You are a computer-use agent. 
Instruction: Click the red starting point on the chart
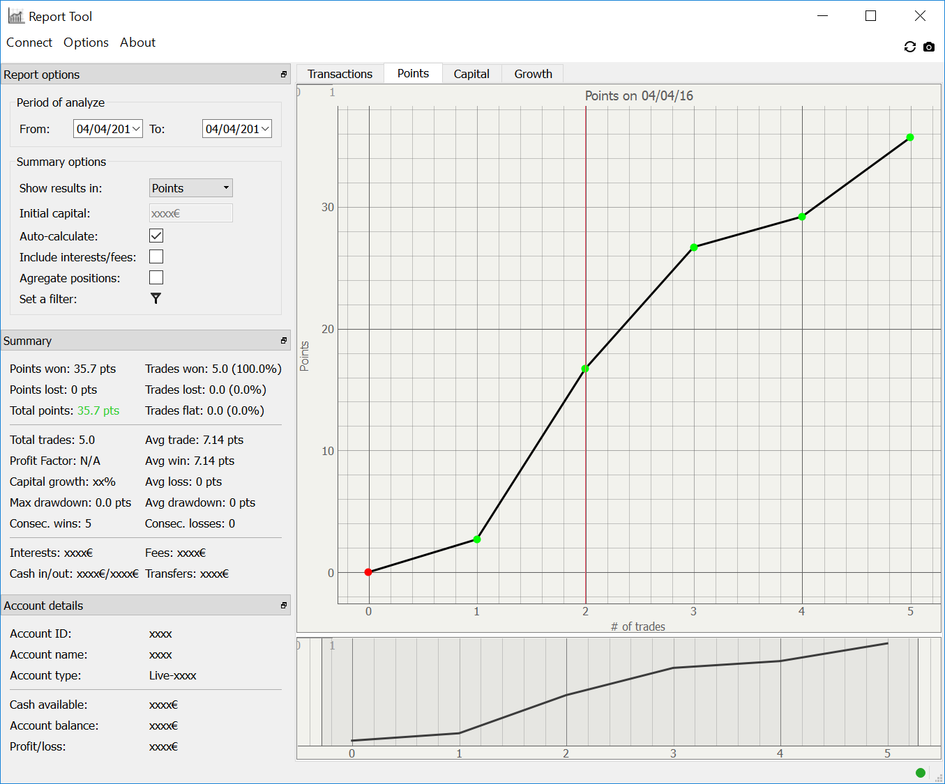click(x=368, y=572)
